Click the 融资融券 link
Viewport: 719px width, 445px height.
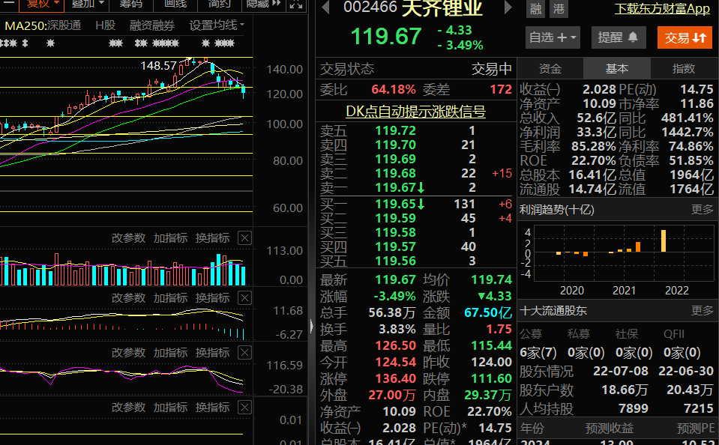tap(151, 25)
